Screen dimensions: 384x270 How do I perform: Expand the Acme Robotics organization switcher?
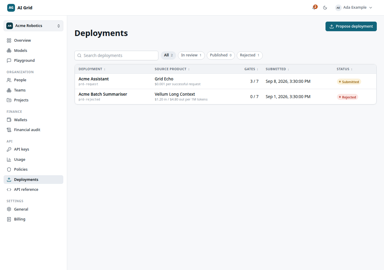pos(34,26)
